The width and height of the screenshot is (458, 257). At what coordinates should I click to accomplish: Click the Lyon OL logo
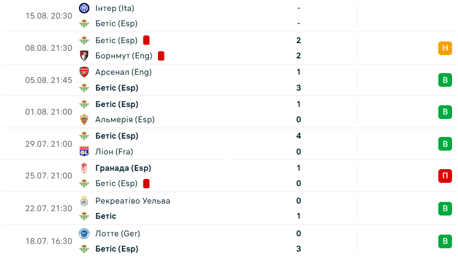84,151
